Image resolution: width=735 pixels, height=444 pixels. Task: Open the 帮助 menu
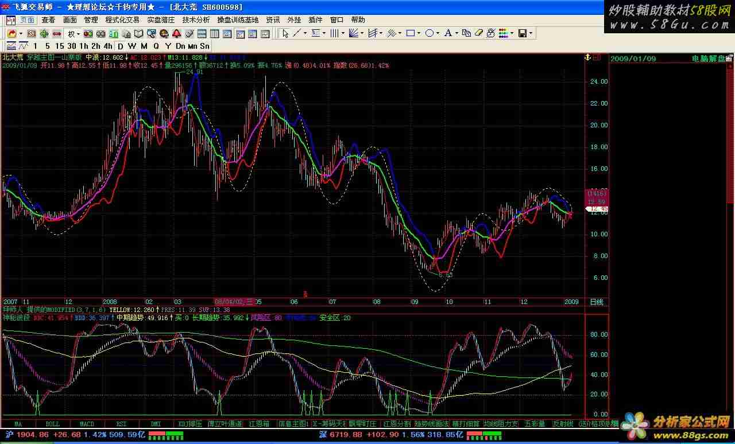pyautogui.click(x=358, y=20)
